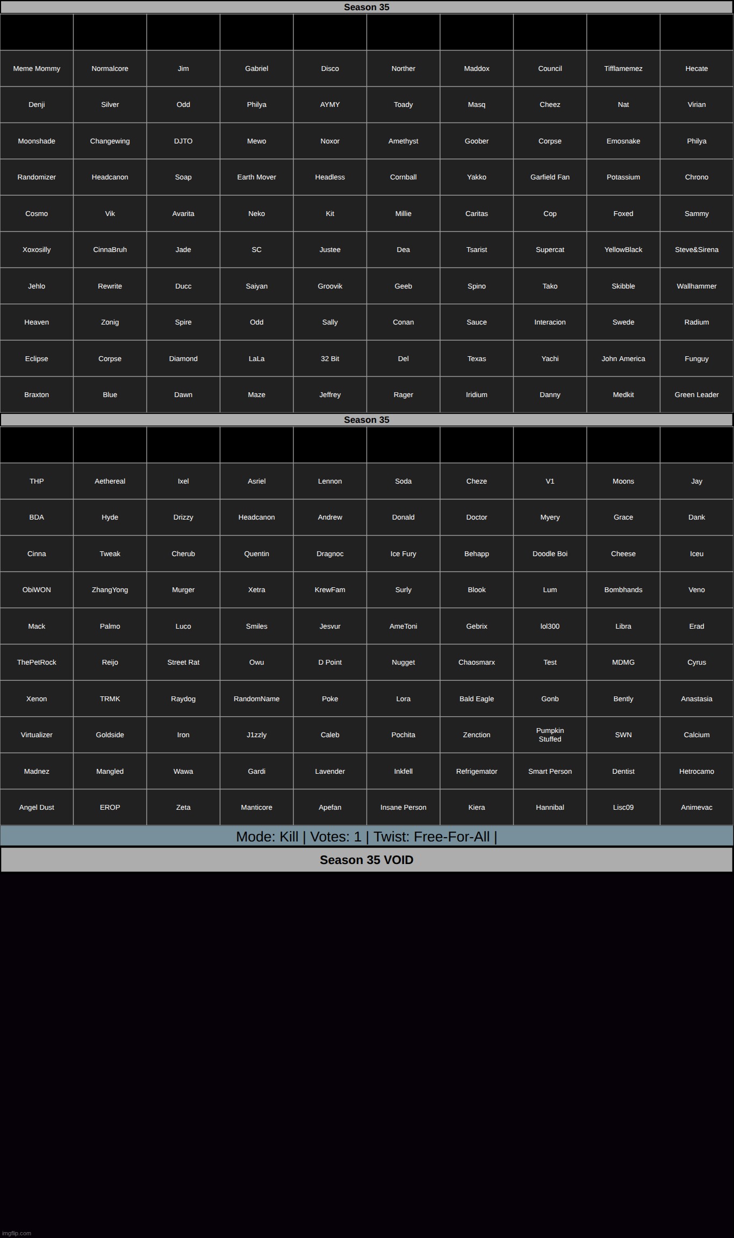Click the Mode: Kill twist banner
Screen dimensions: 734x1238
(x=366, y=837)
